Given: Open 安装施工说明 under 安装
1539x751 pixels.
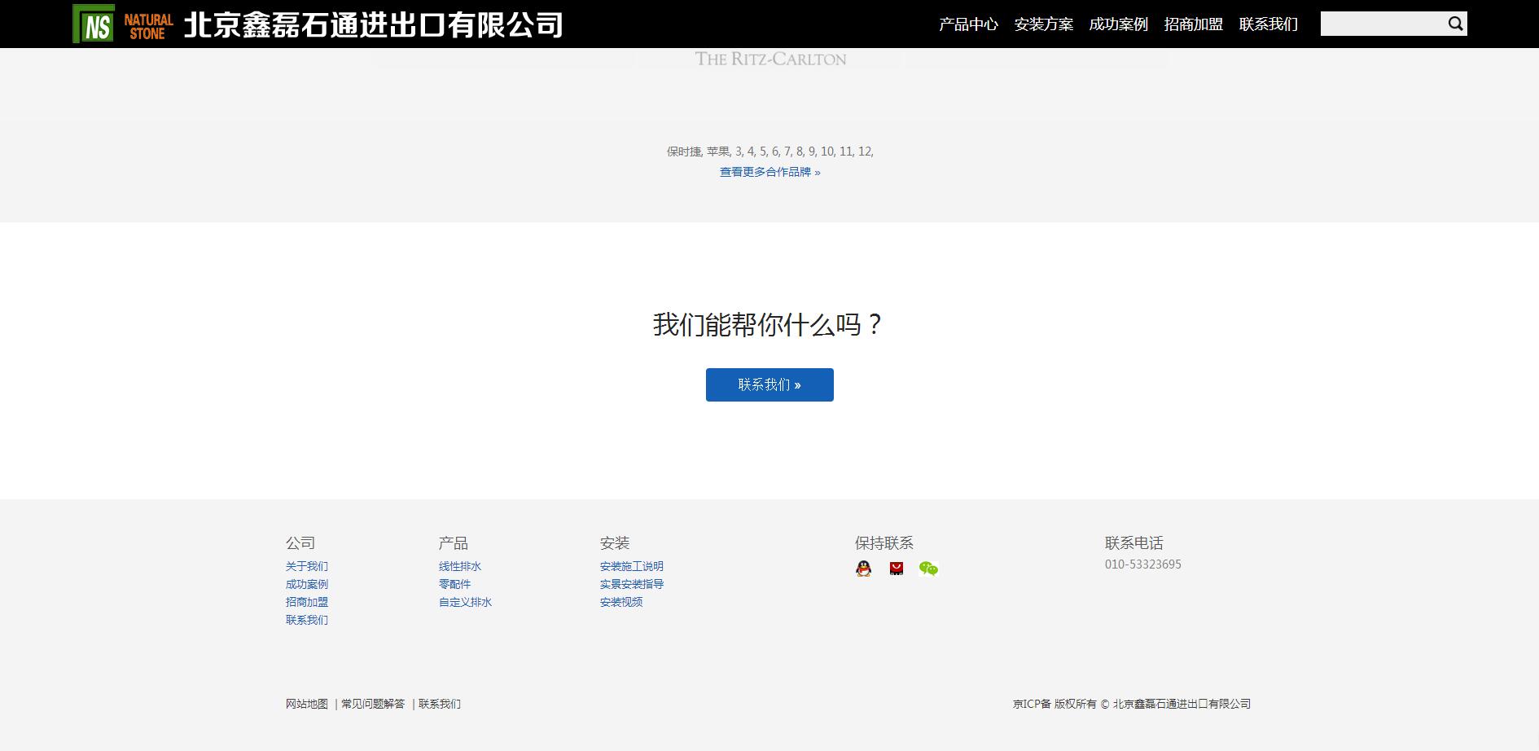Looking at the screenshot, I should click(x=630, y=566).
